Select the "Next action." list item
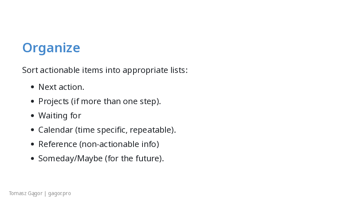The height and width of the screenshot is (203, 361). pos(61,87)
